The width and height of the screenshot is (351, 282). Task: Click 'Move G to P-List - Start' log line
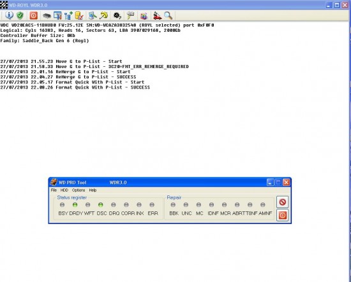coord(61,61)
